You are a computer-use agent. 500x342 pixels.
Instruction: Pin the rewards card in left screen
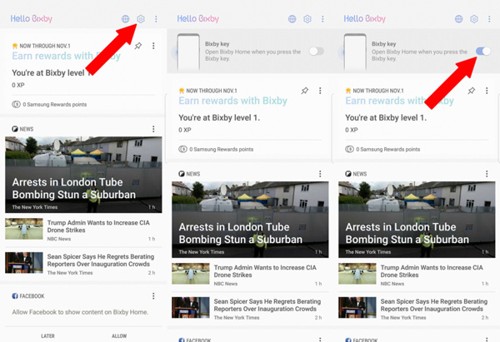(x=138, y=47)
